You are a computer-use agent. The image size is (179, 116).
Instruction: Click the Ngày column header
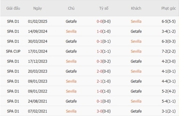(37, 8)
